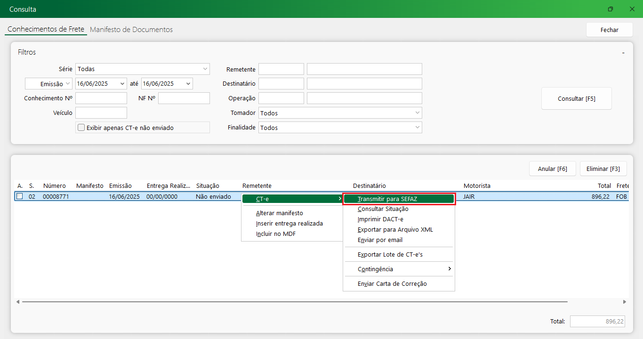Click the Situação column header

coord(208,186)
